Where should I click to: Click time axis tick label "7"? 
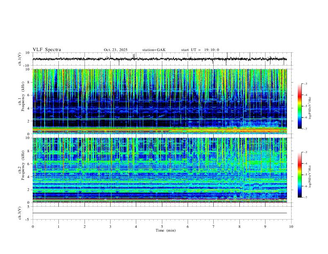pos(214,227)
